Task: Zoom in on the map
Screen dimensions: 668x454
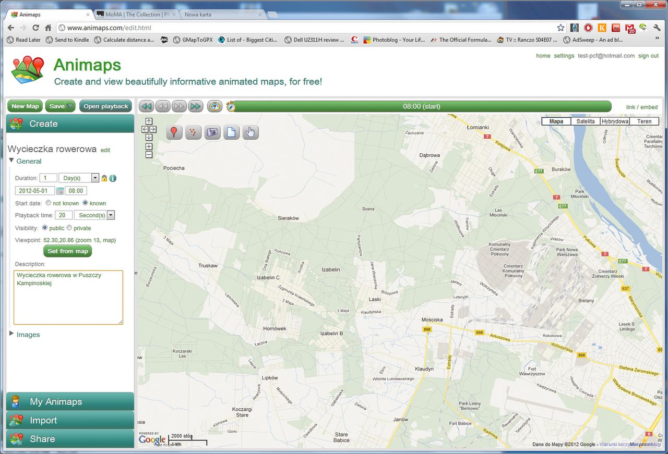Action: point(149,147)
